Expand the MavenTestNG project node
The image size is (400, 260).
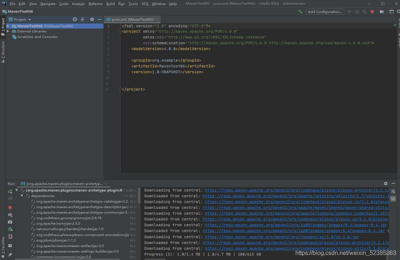[x=8, y=26]
